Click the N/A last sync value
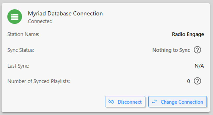 pos(199,66)
